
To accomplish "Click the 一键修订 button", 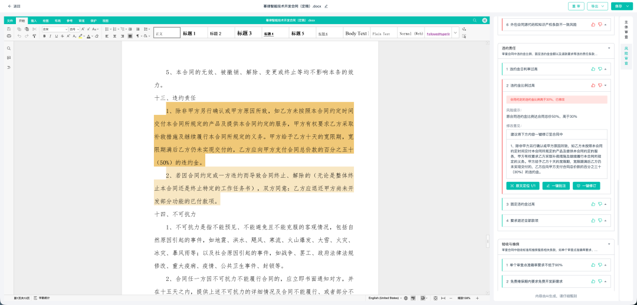I will tap(586, 185).
